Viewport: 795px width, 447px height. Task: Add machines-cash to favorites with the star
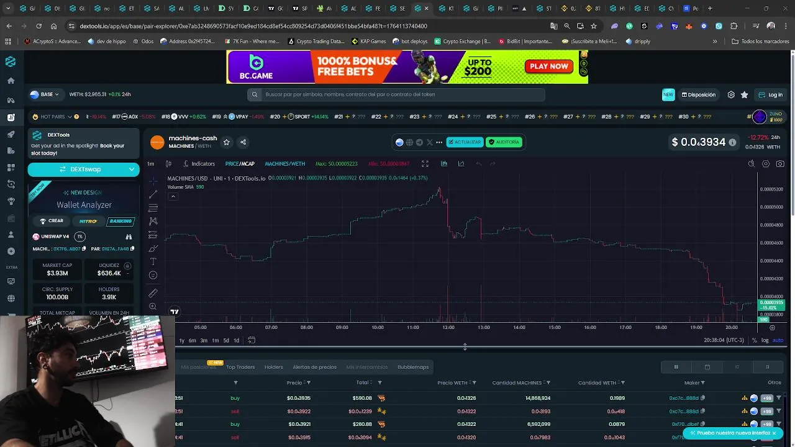(227, 142)
